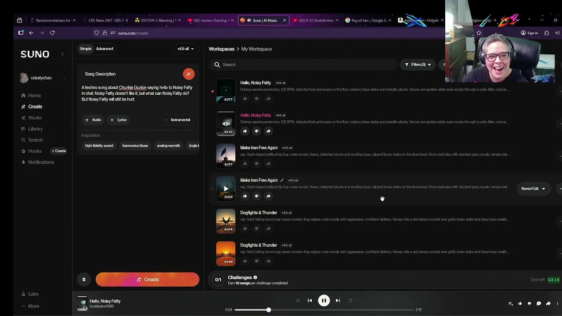Screen dimensions: 562x316
Task: Open the Remix/Edit dropdown
Action: pyautogui.click(x=533, y=189)
